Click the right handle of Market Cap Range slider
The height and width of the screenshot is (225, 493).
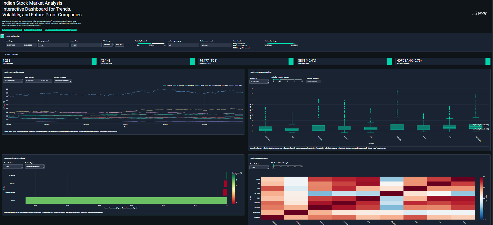[x=294, y=43]
